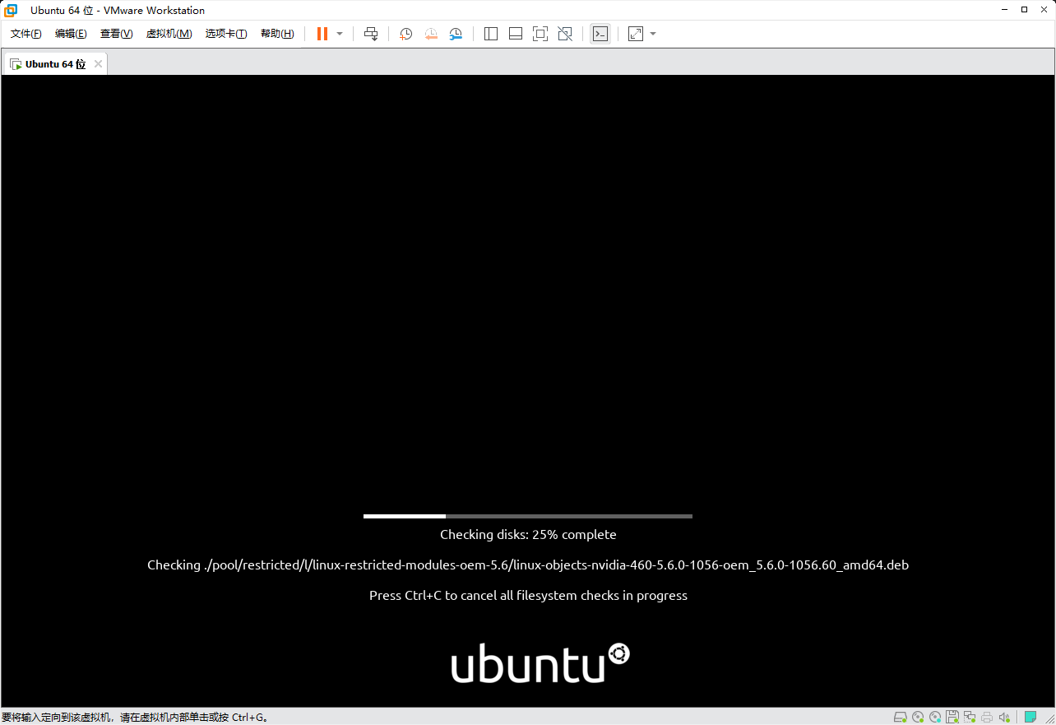The height and width of the screenshot is (725, 1056).
Task: Open the 编辑(E) menu
Action: pos(71,34)
